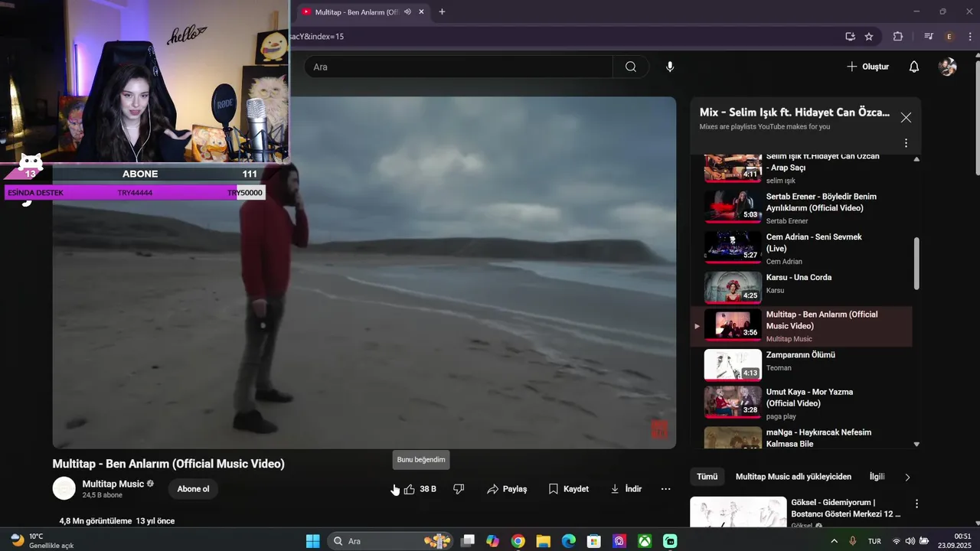Click the taskbar Ara search box

pyautogui.click(x=390, y=541)
